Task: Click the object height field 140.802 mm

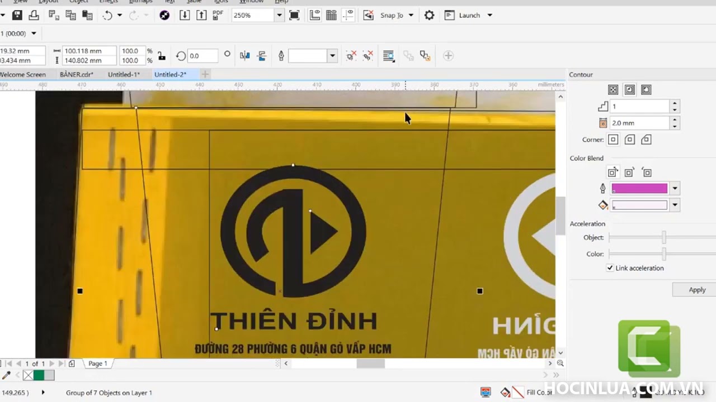Action: pos(89,60)
